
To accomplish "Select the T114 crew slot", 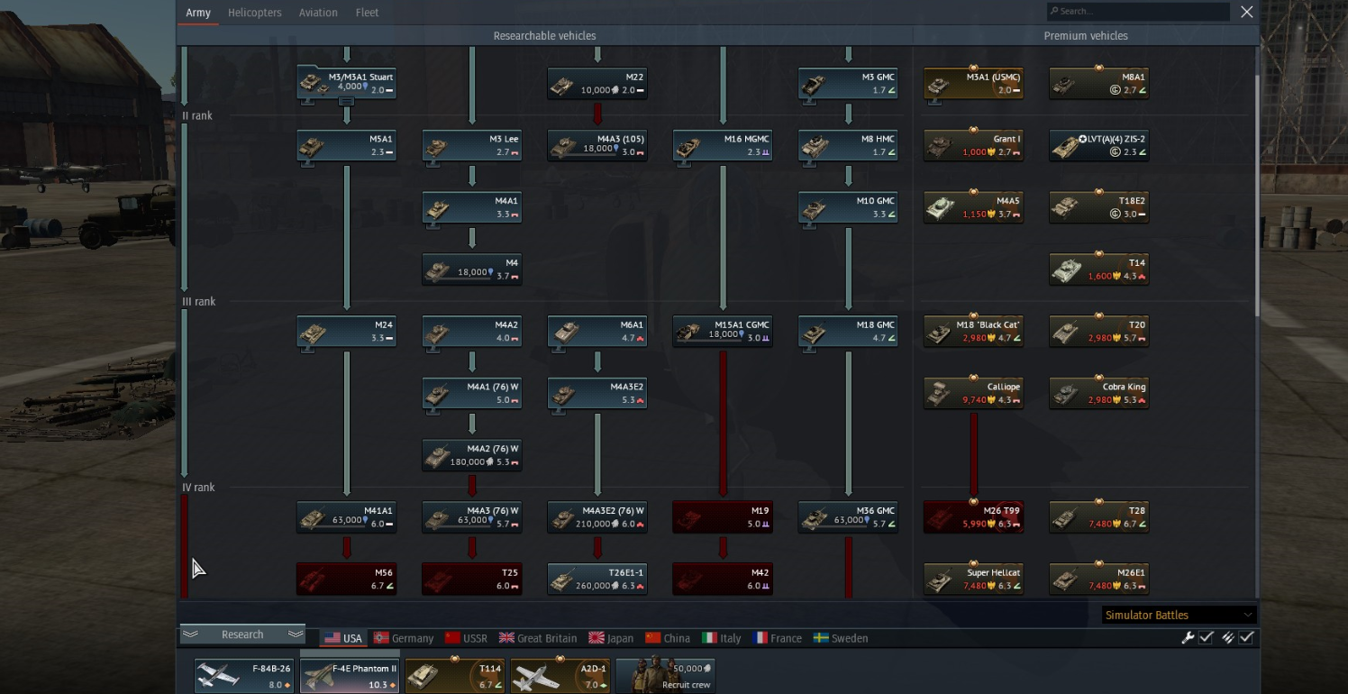I will pyautogui.click(x=455, y=676).
